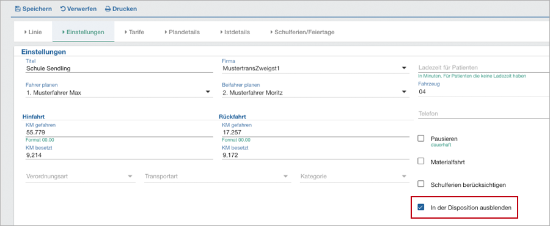Image resolution: width=550 pixels, height=226 pixels.
Task: Open the Beifahrer planen dropdown
Action: pyautogui.click(x=404, y=92)
